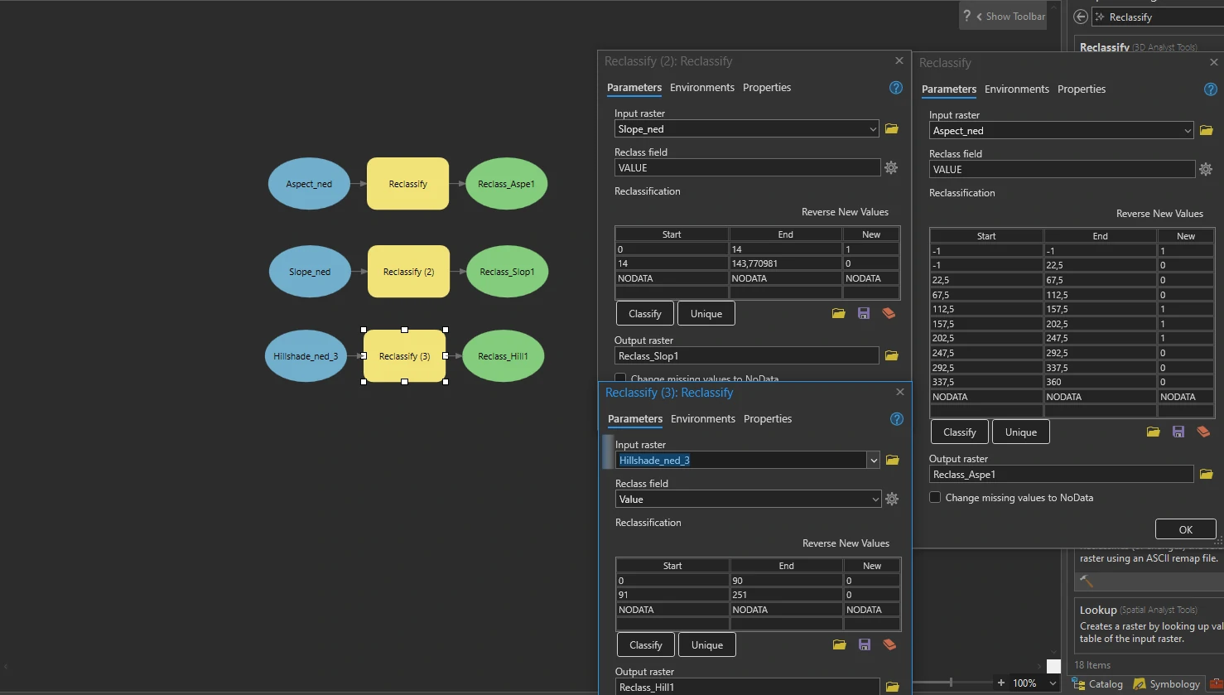Close the Reclassify (3) dialog
This screenshot has width=1224, height=695.
(x=899, y=392)
